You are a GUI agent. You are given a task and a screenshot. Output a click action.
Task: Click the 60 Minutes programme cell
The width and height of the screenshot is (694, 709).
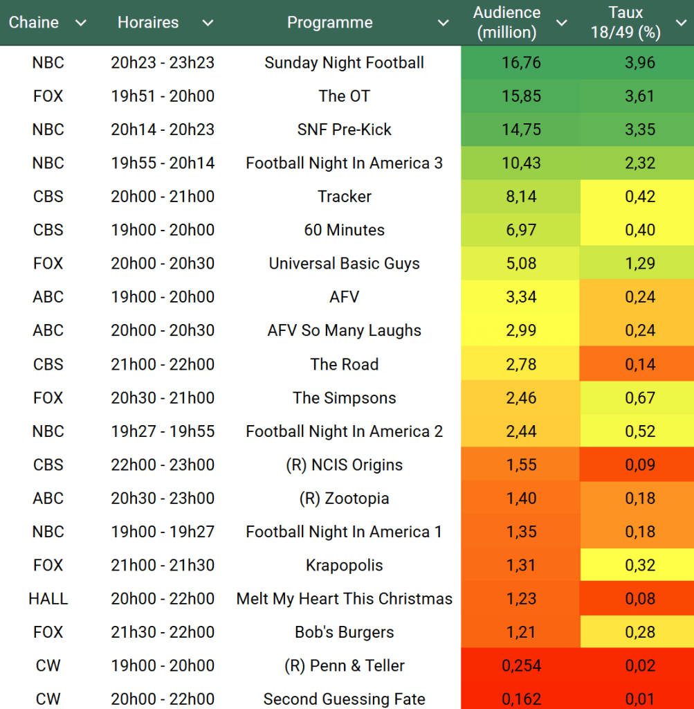(x=344, y=230)
